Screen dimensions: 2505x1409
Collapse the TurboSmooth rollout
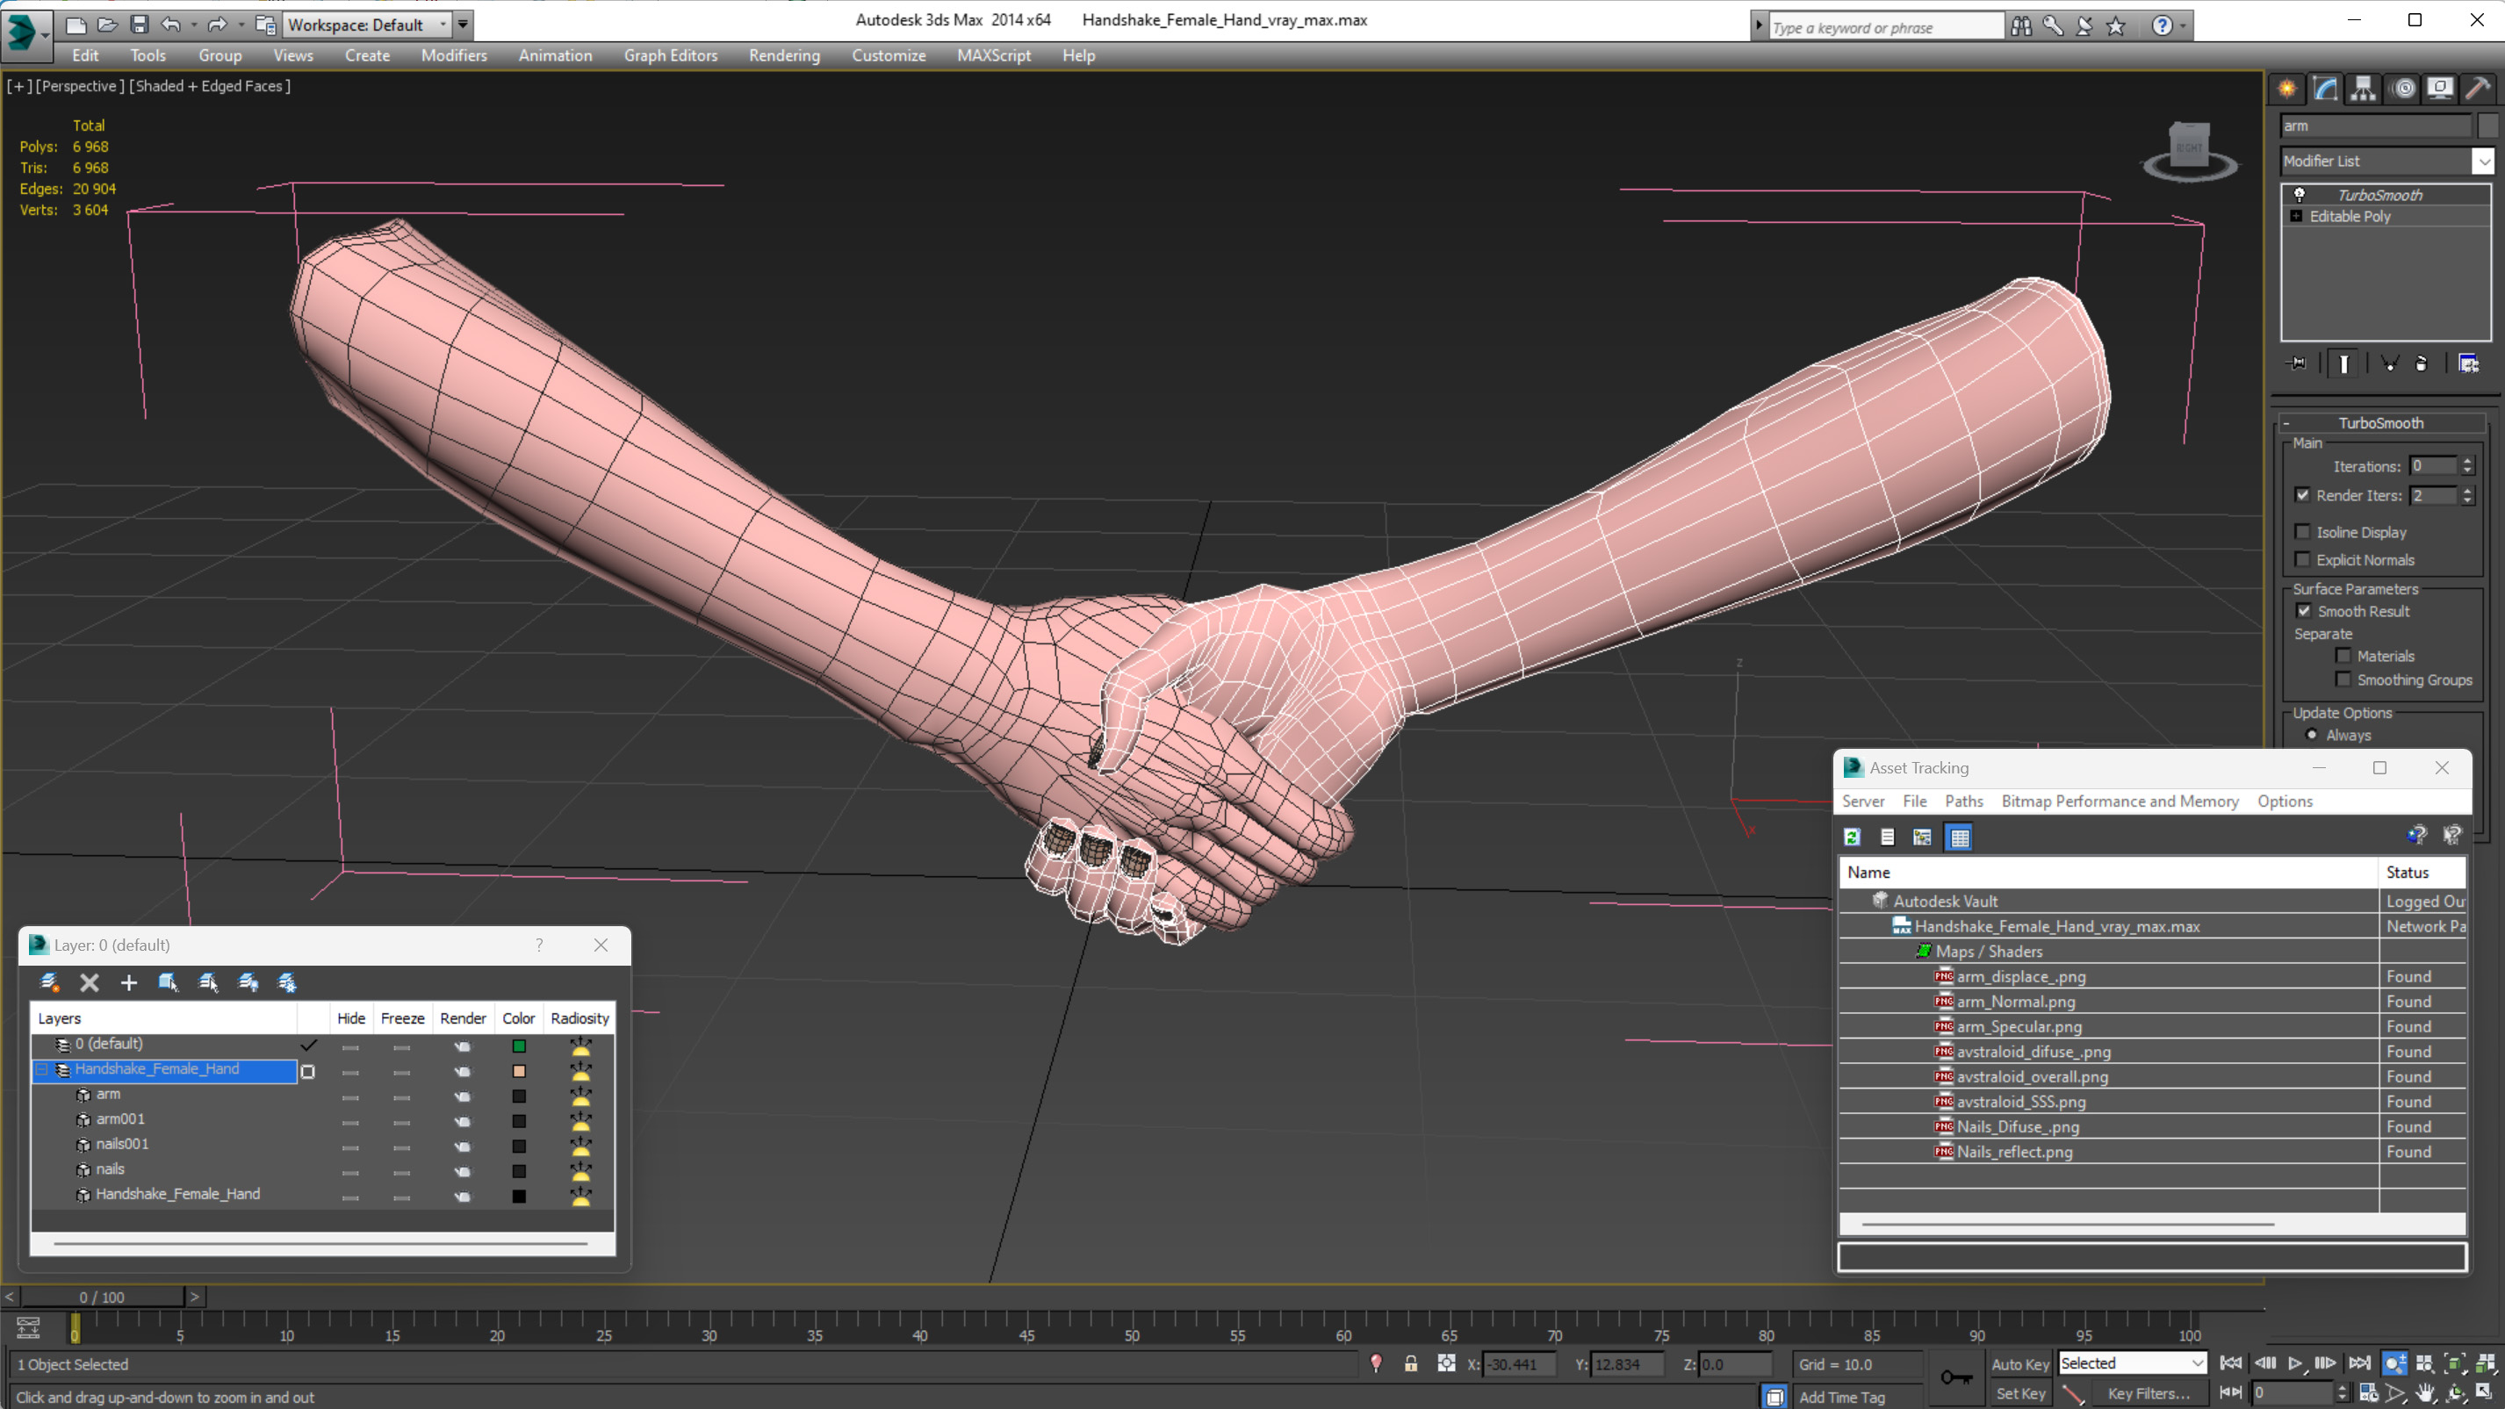[2286, 423]
